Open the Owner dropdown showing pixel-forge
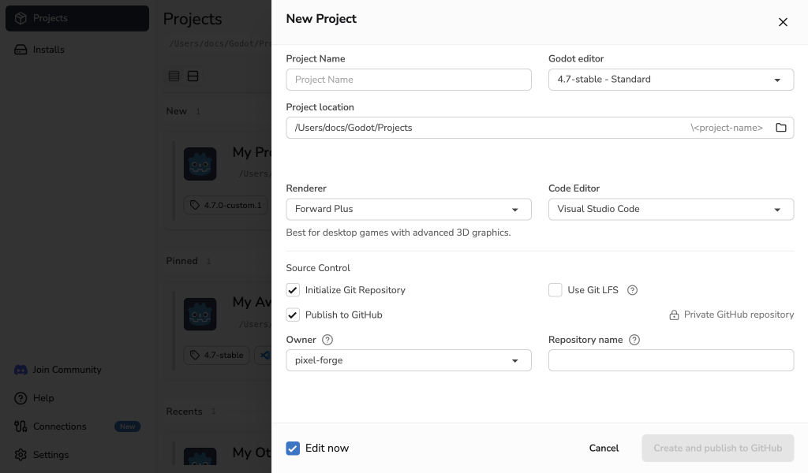 pyautogui.click(x=409, y=360)
